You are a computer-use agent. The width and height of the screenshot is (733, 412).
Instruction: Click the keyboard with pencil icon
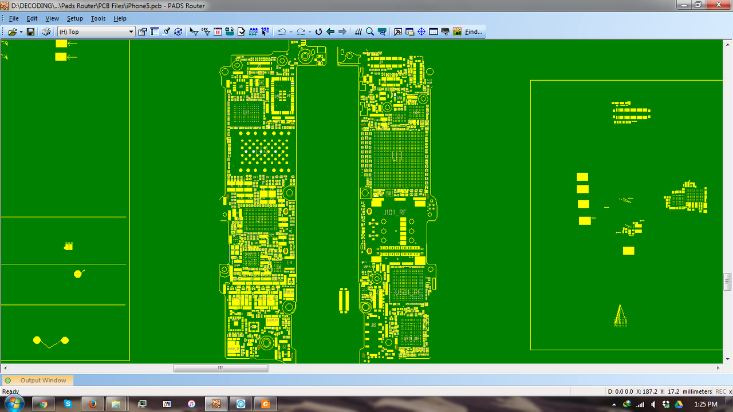click(445, 32)
